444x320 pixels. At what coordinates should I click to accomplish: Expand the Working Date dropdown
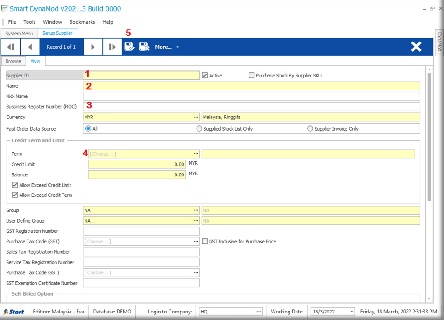[350, 312]
